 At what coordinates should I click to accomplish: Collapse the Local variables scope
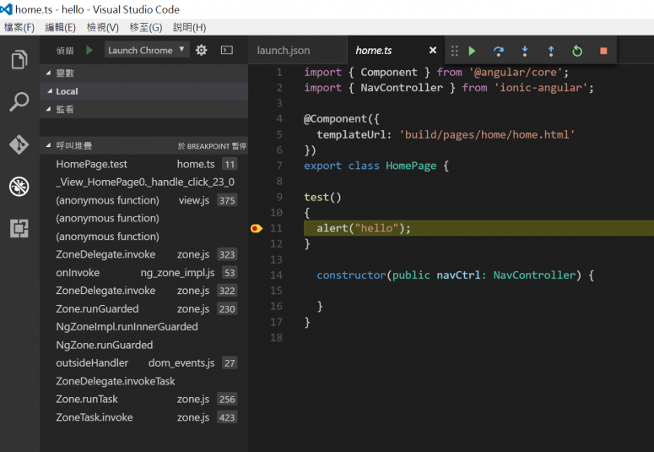click(x=49, y=91)
